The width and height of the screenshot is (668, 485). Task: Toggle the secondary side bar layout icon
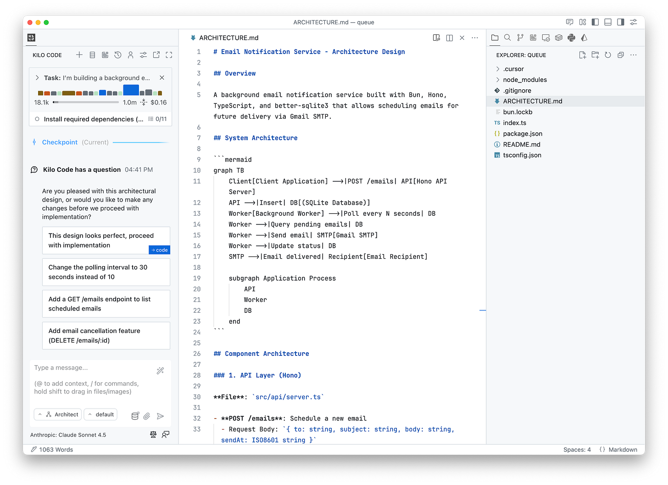(621, 22)
